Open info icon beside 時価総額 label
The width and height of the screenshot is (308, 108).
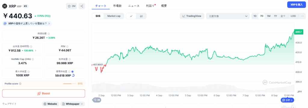49,34
